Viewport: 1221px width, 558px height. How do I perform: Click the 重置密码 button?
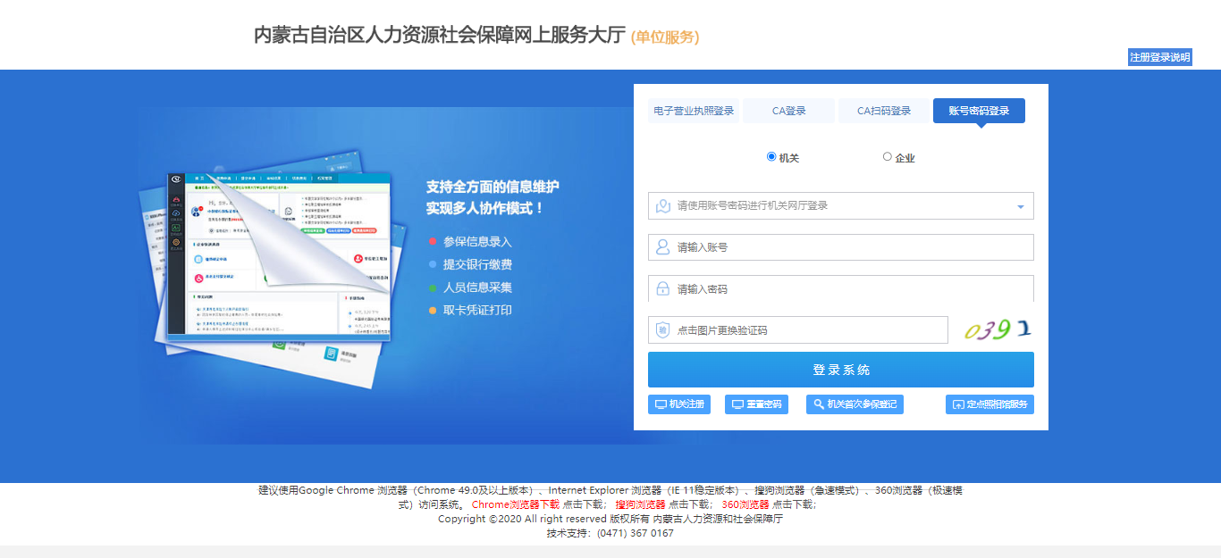(756, 404)
